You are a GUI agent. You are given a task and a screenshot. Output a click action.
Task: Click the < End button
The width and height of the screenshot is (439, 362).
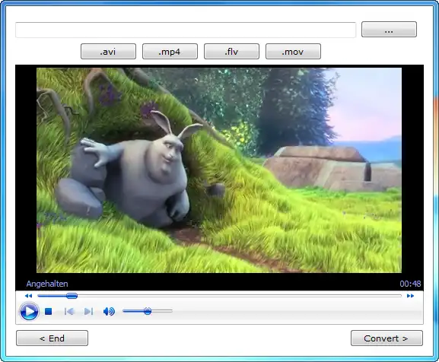tap(52, 338)
